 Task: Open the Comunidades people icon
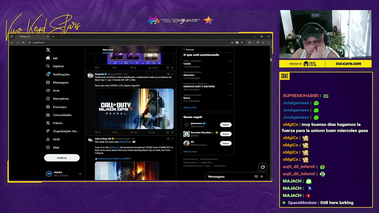click(x=48, y=115)
